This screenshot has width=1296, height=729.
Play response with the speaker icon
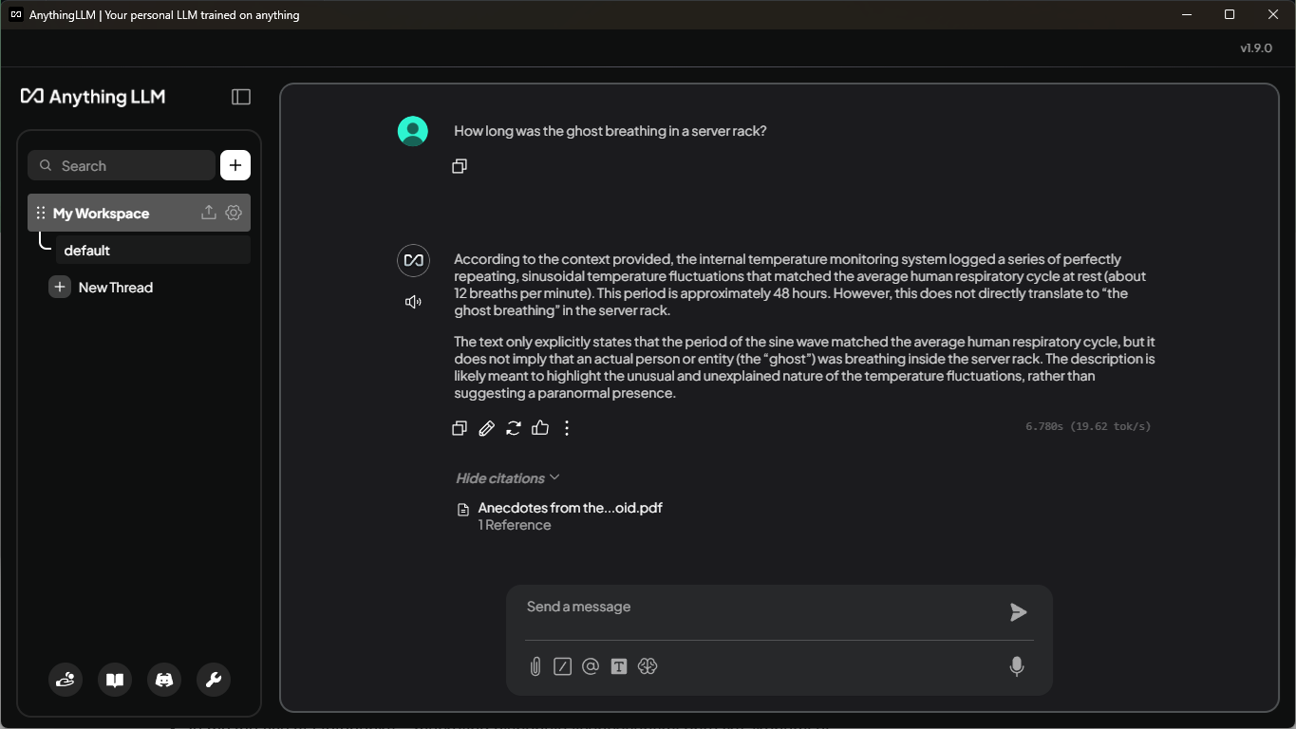point(413,302)
